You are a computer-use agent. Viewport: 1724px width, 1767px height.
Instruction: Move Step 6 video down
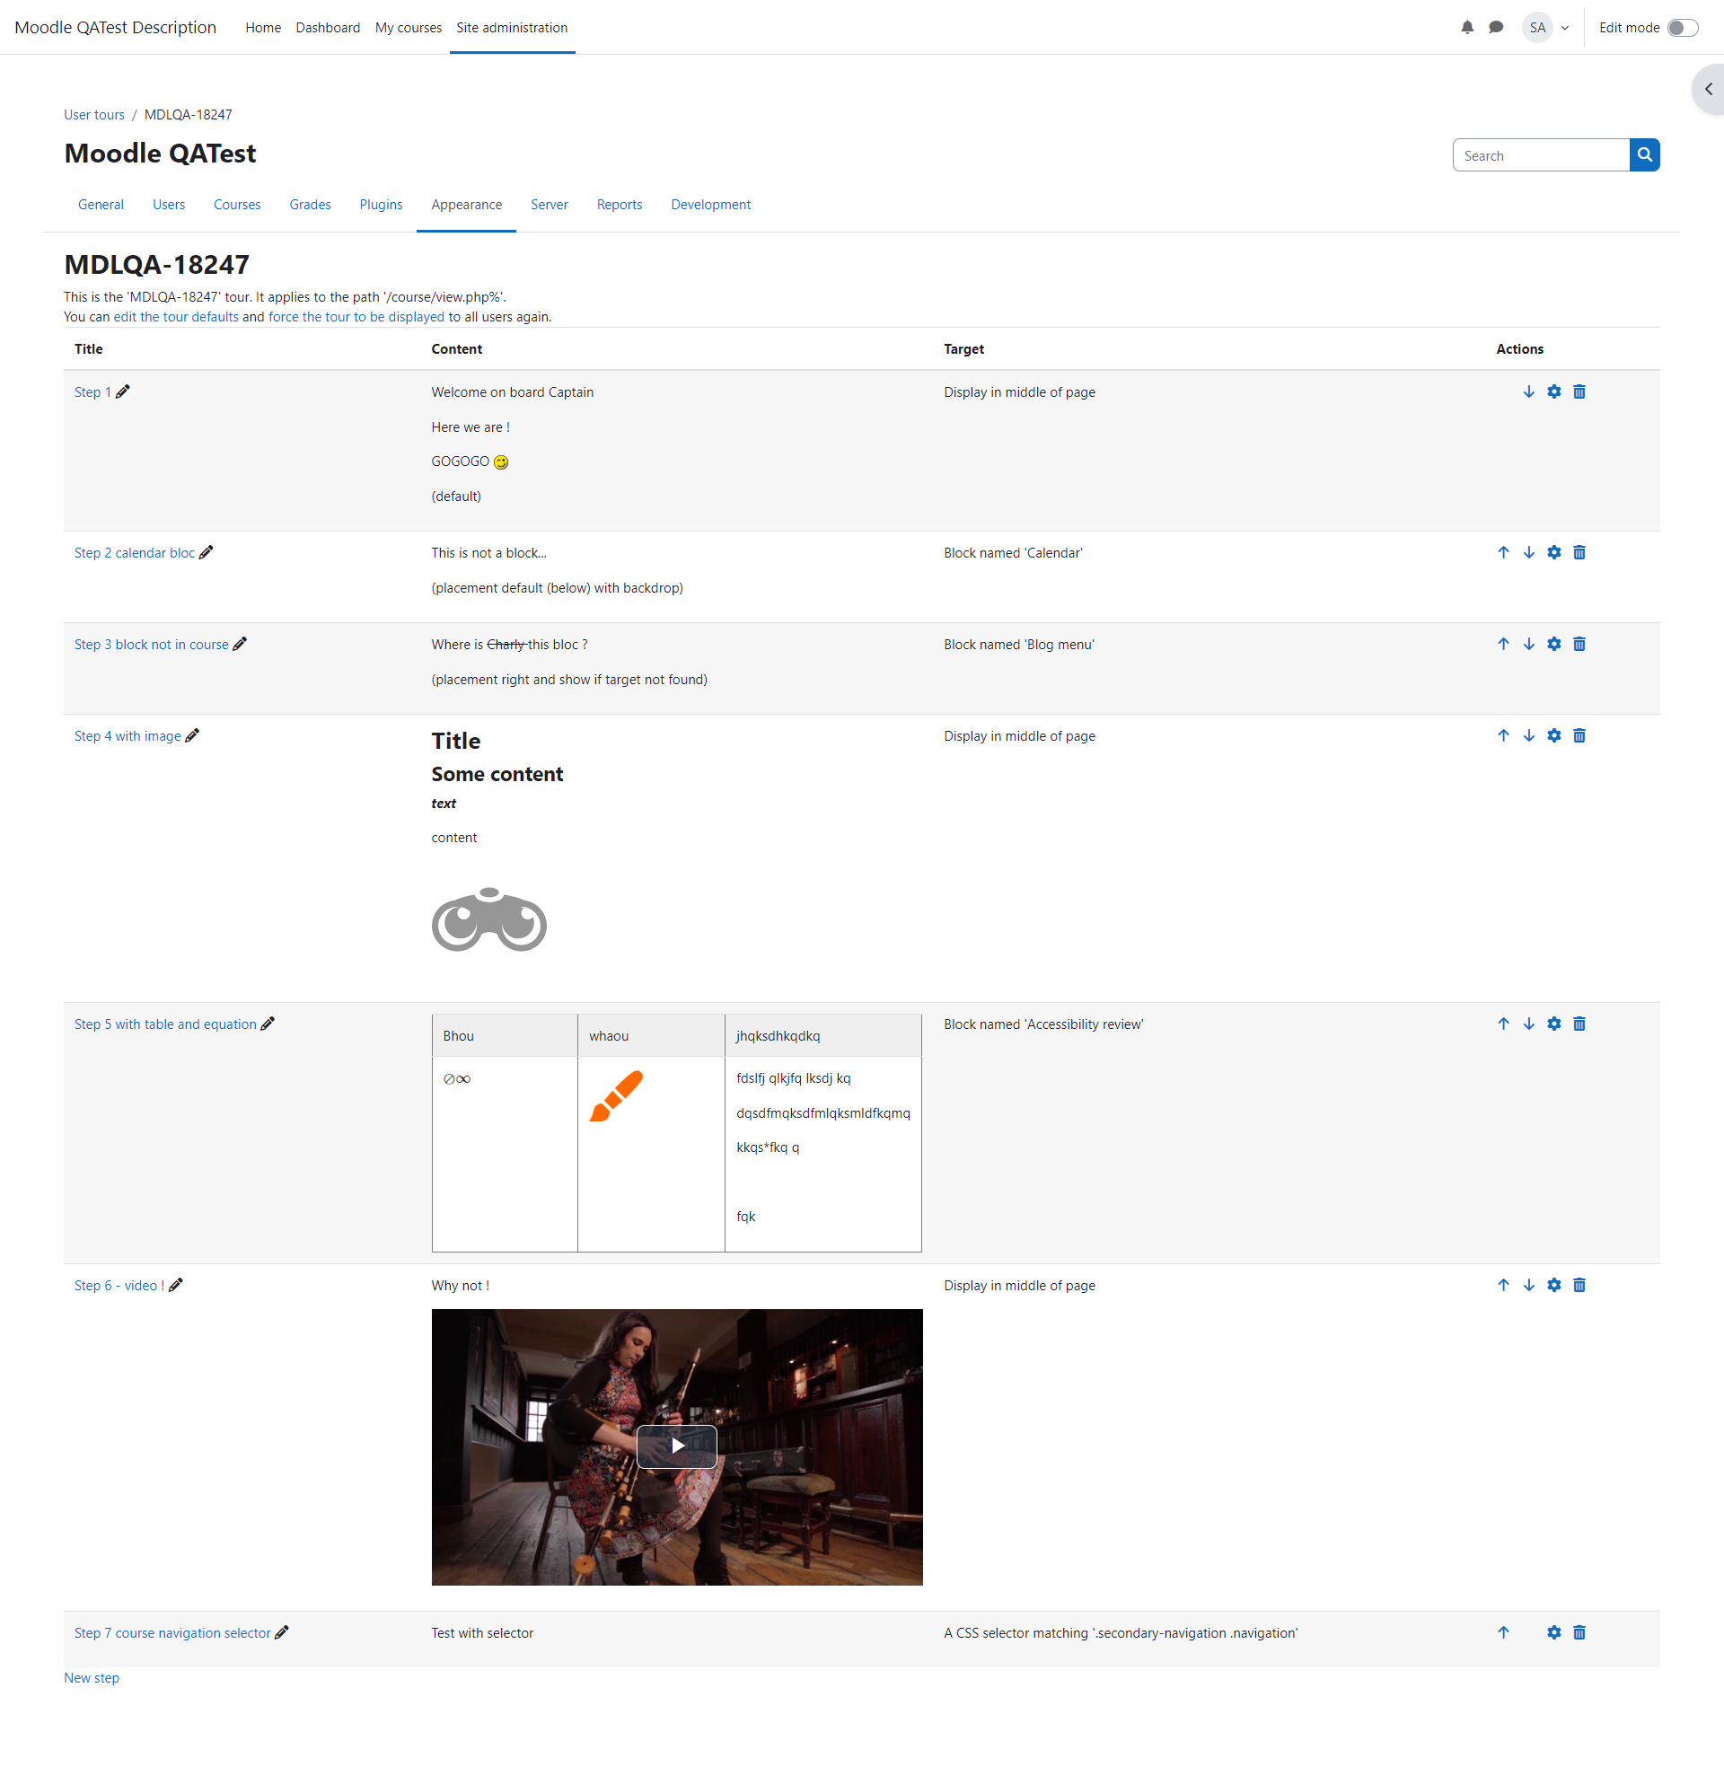pyautogui.click(x=1528, y=1285)
